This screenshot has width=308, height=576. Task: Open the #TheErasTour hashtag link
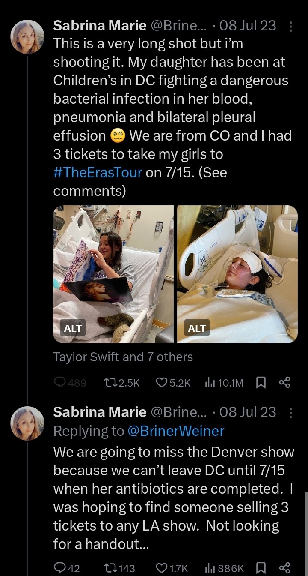pos(98,173)
